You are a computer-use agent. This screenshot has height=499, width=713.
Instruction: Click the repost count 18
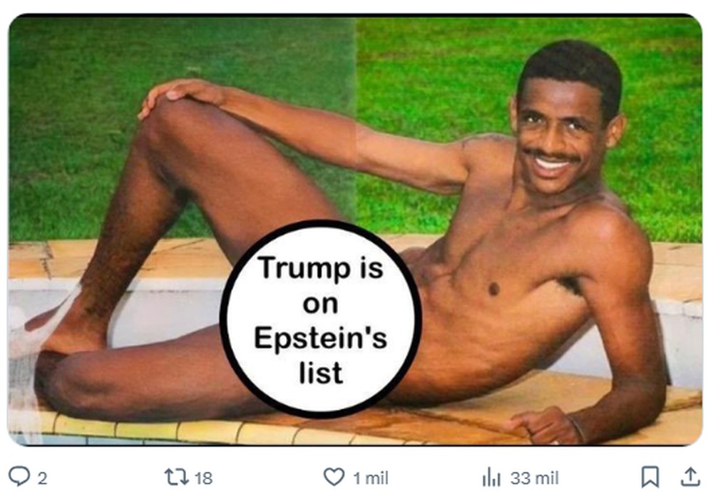coord(203,478)
